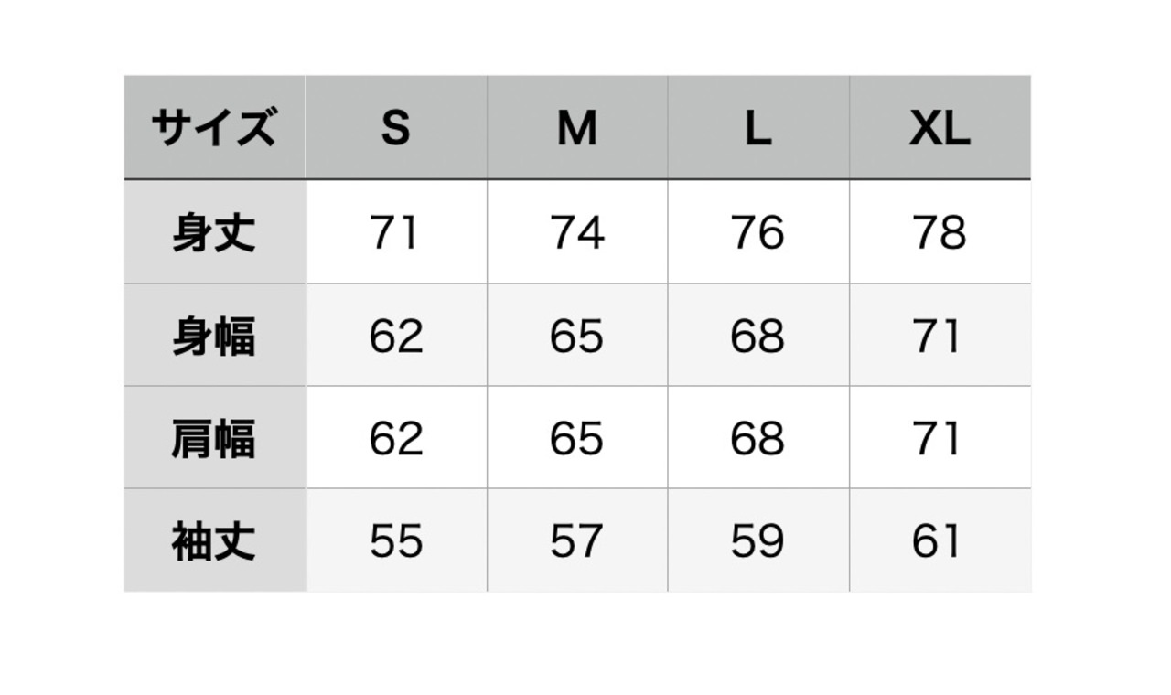
Task: Select the XL size column header
Action: (940, 128)
